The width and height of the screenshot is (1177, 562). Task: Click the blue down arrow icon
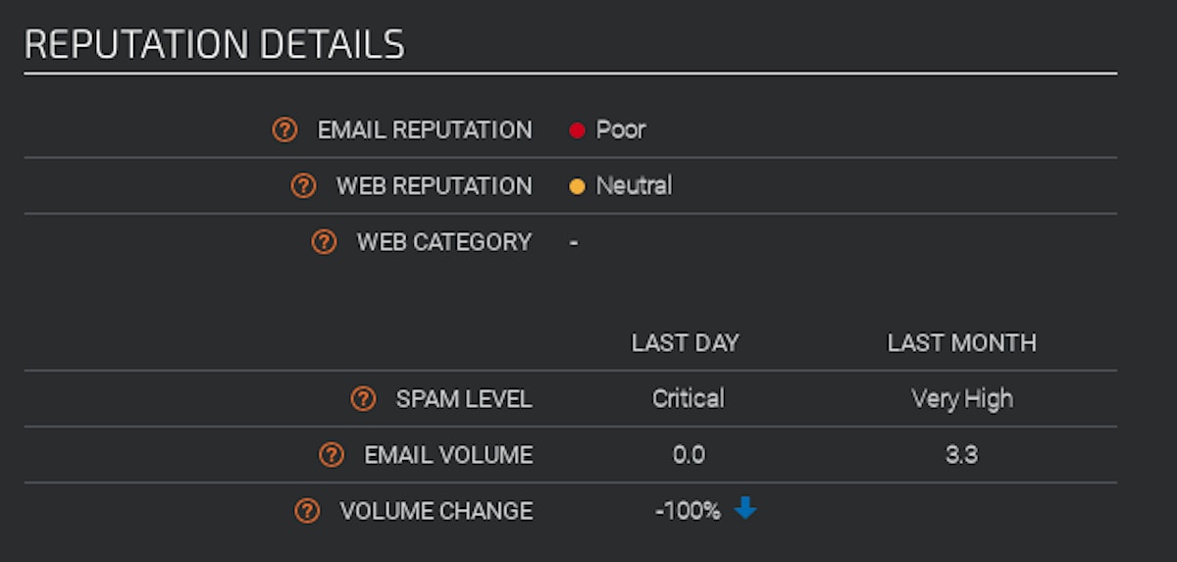coord(745,509)
